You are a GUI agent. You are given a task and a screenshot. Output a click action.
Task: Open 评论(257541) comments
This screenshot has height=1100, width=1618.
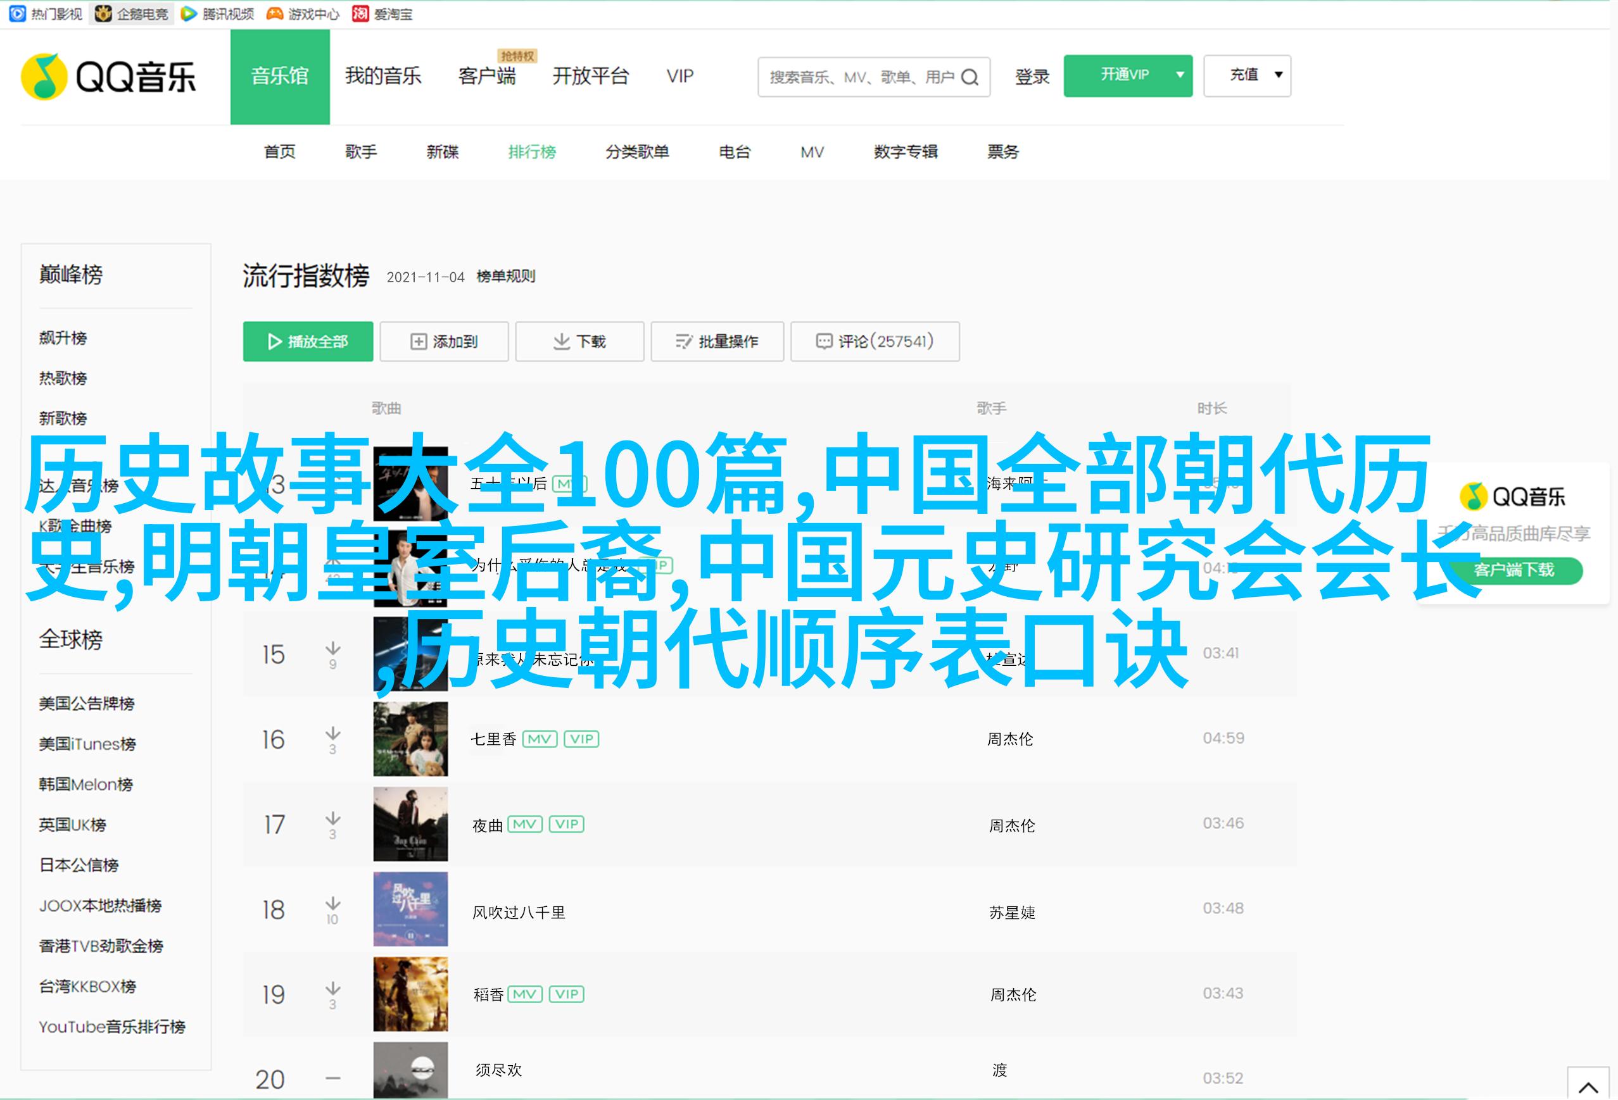point(875,341)
